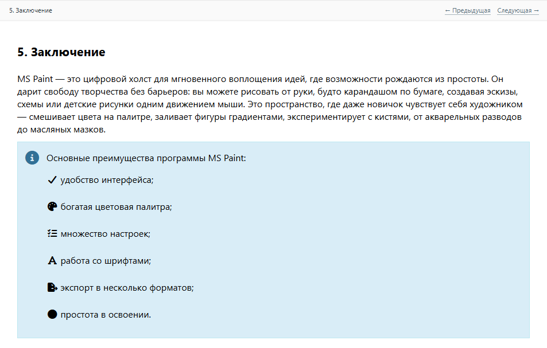Click the text 'простота в освоении.'
Viewport: 547px width, 348px height.
point(106,314)
